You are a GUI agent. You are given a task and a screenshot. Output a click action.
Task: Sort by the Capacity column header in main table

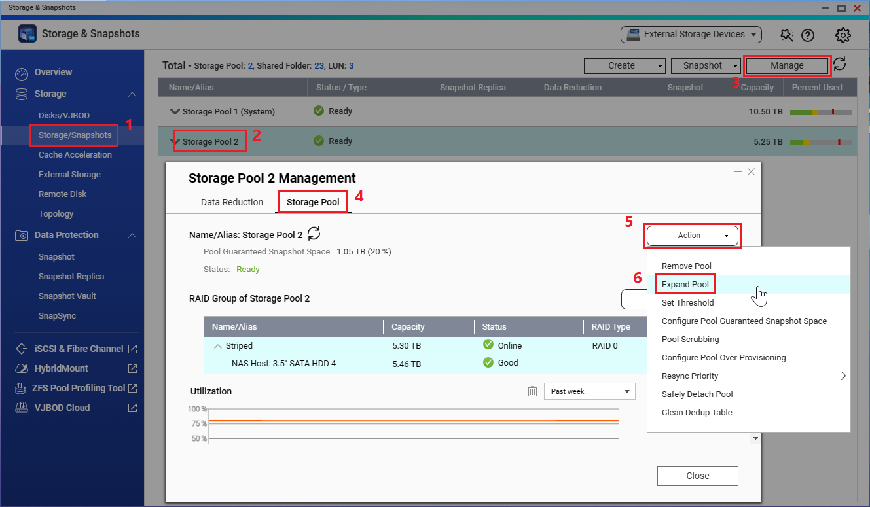point(757,87)
